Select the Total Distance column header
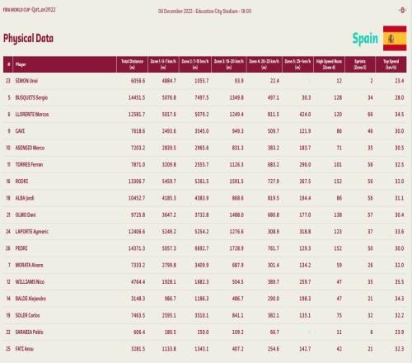The width and height of the screenshot is (412, 363). [x=132, y=64]
